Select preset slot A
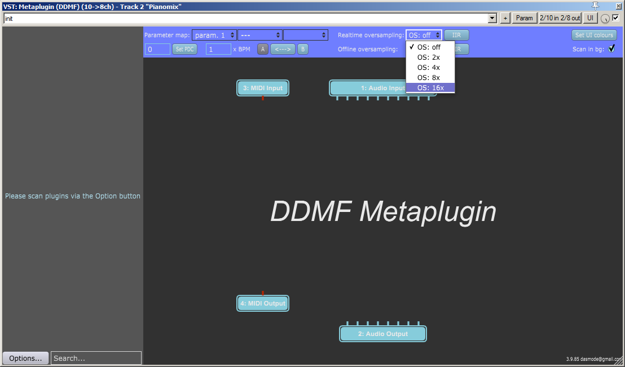The image size is (625, 367). [x=263, y=49]
